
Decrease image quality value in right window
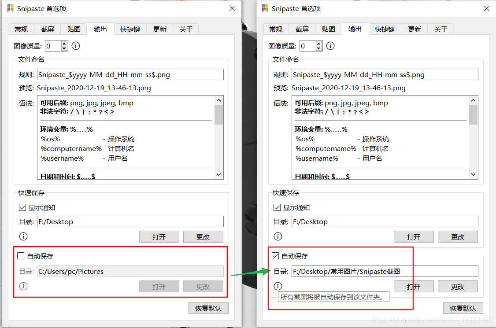point(319,48)
